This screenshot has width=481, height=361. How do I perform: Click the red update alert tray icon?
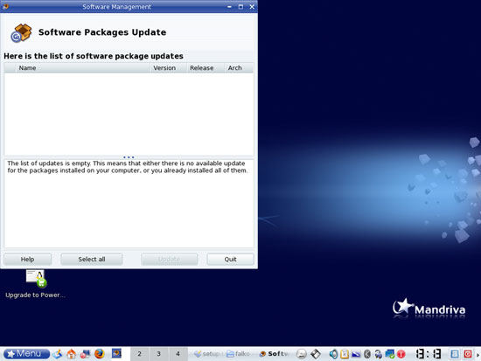401,354
